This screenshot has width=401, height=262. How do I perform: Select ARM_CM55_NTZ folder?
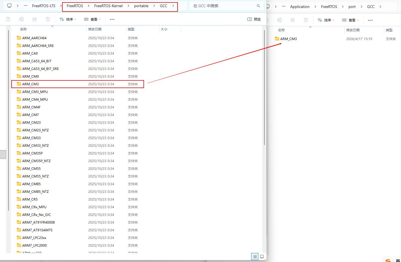35,176
